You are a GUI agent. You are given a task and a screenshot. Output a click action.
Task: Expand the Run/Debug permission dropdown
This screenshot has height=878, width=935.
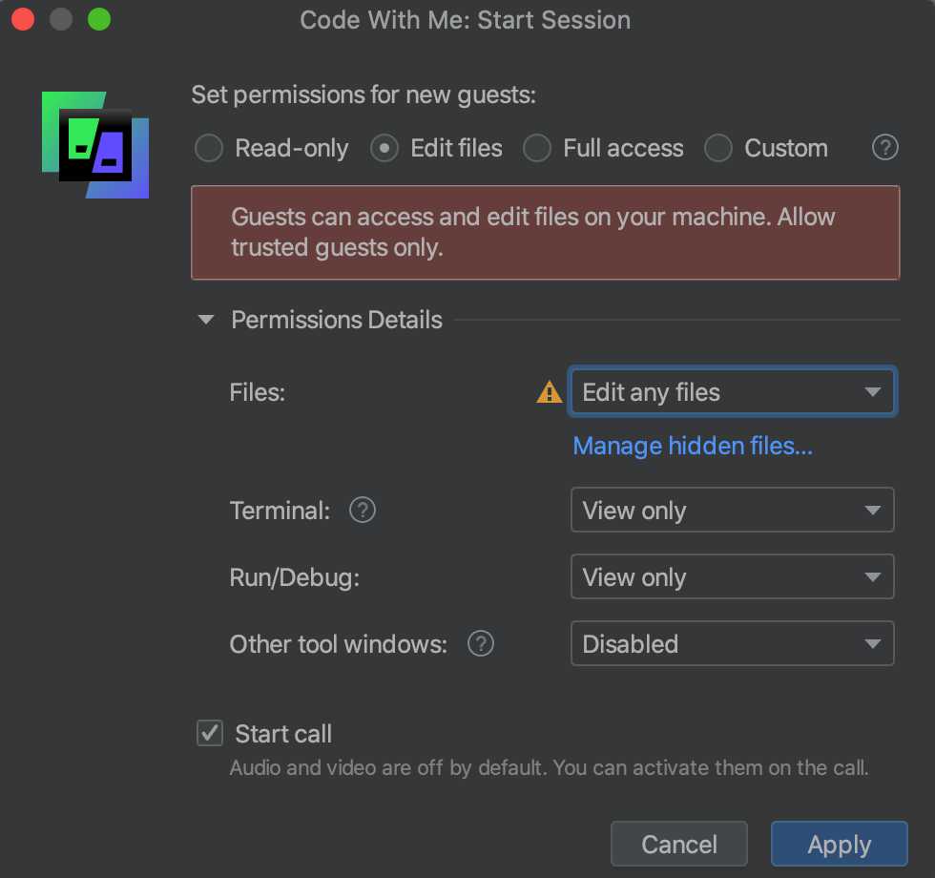pos(732,577)
